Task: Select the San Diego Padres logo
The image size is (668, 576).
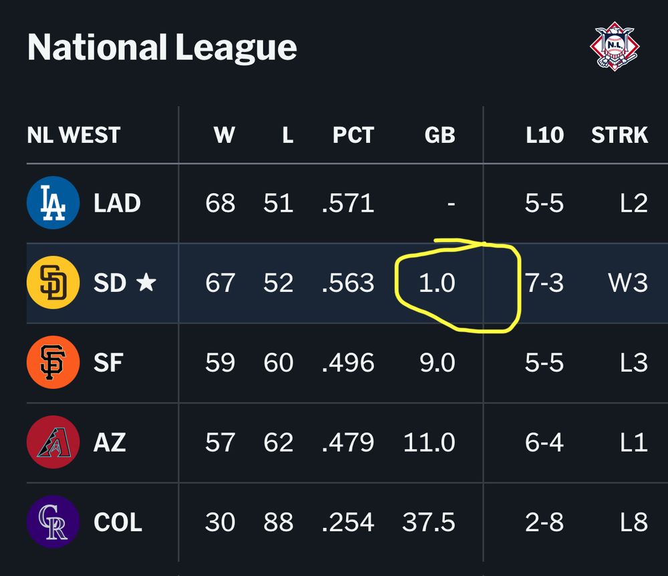Action: click(53, 283)
